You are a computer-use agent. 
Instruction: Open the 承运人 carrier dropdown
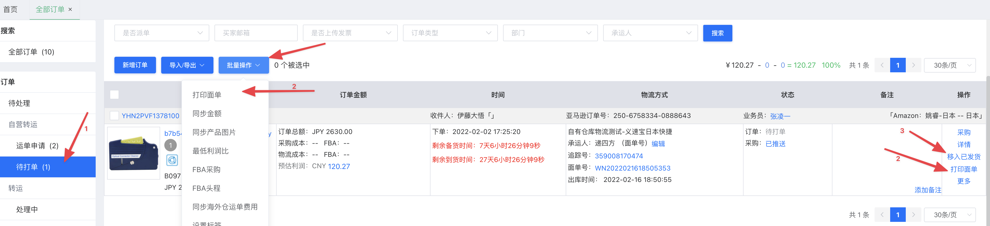[x=650, y=33]
